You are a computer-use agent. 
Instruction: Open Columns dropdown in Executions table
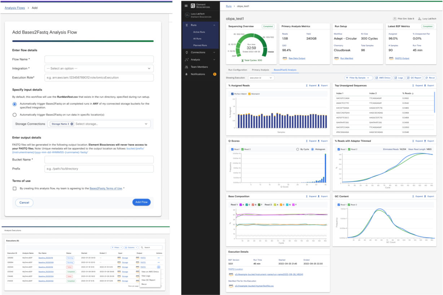(131, 248)
